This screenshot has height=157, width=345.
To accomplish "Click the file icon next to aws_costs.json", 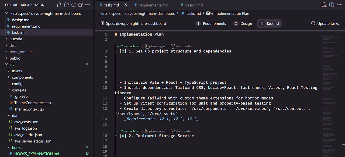I will (x=11, y=122).
